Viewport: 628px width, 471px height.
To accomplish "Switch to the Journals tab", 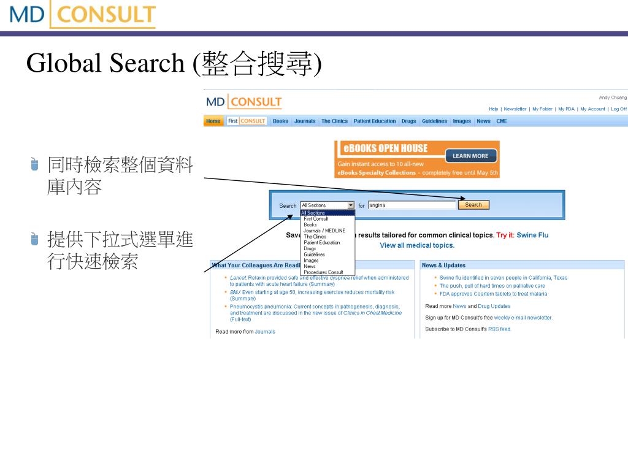I will pyautogui.click(x=305, y=121).
